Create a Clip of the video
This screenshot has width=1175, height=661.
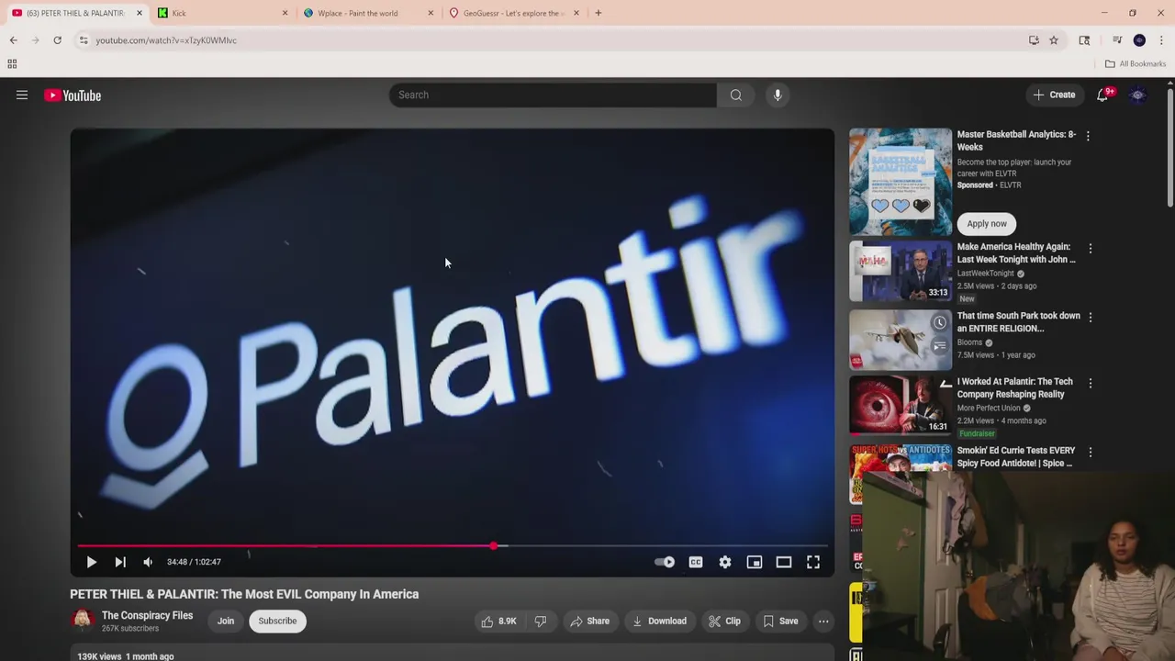[724, 622]
